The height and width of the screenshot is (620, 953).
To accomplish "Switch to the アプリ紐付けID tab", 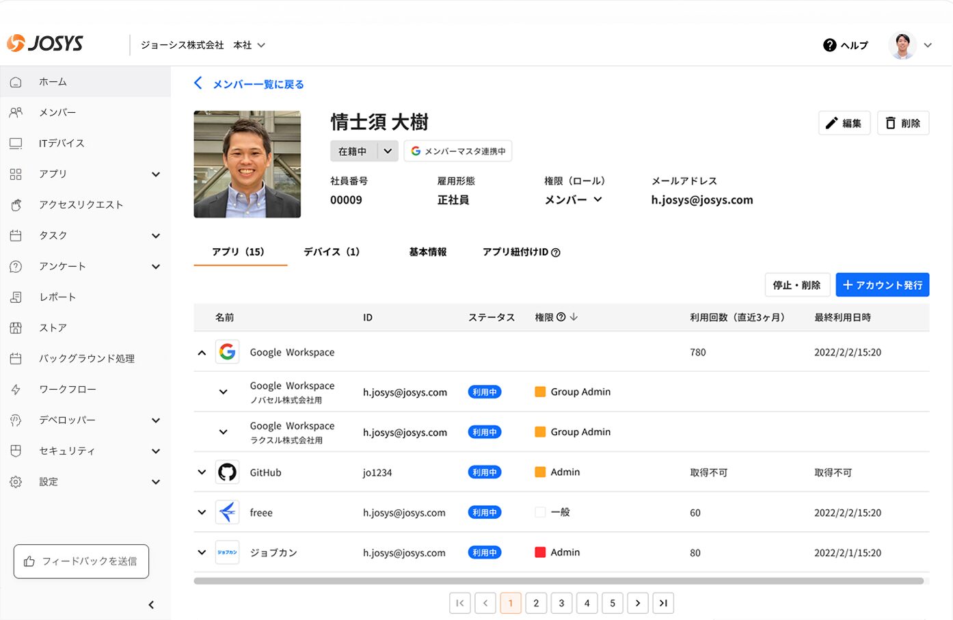I will 515,252.
